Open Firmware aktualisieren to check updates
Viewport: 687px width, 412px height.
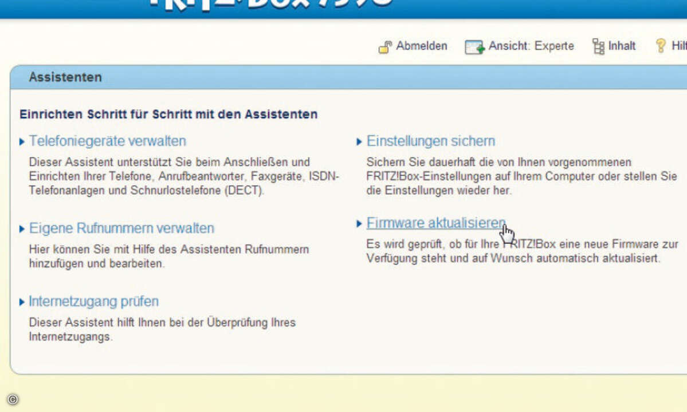(435, 223)
